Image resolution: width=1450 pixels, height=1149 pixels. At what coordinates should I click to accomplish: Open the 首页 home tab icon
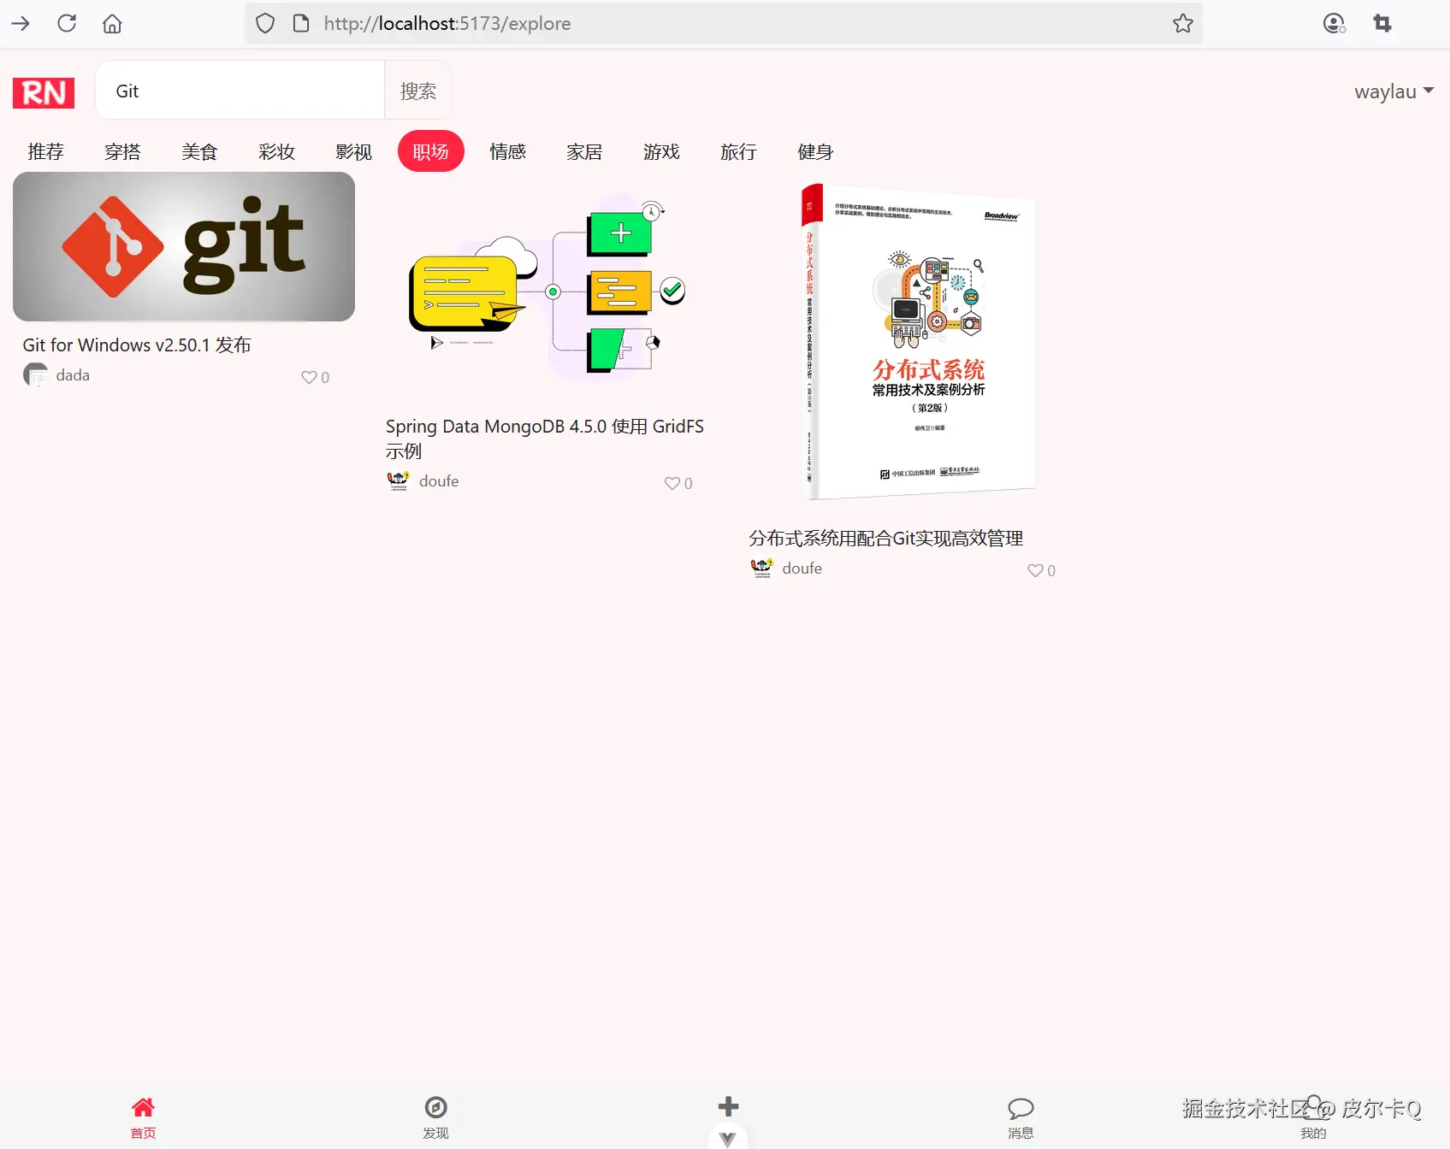[x=143, y=1108]
